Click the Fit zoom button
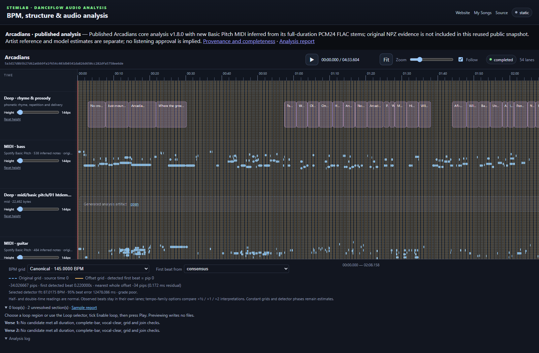Image resolution: width=539 pixels, height=353 pixels. coord(386,60)
